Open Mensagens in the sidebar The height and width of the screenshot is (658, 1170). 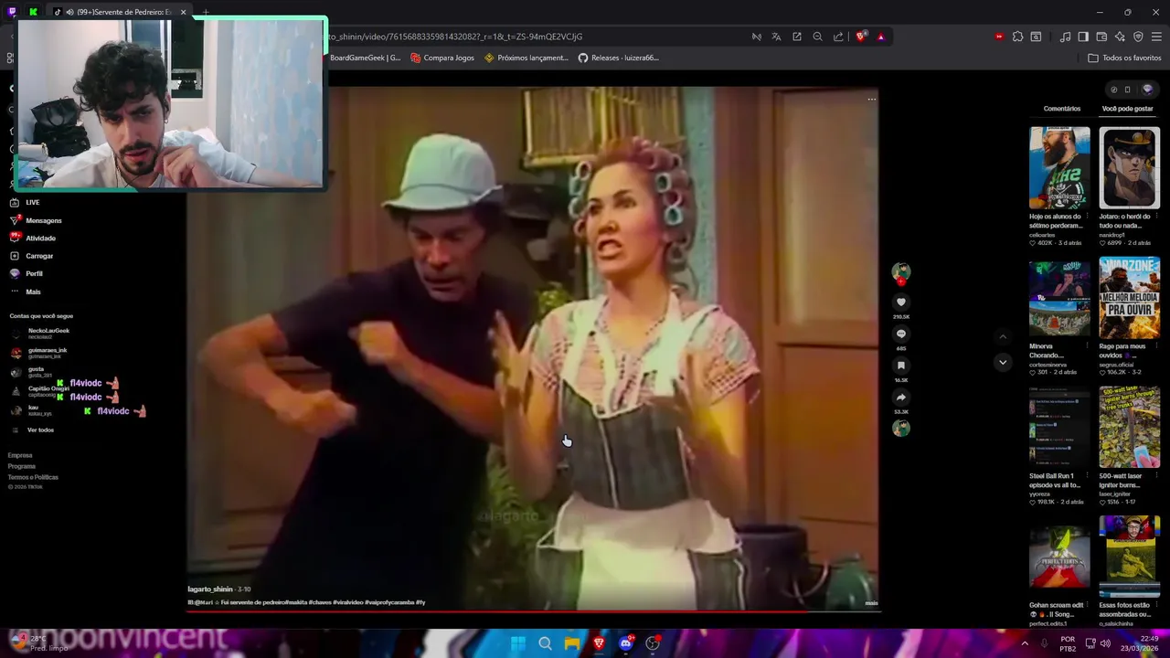pos(36,220)
